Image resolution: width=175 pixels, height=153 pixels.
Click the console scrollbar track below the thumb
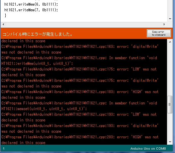[x=170, y=126]
